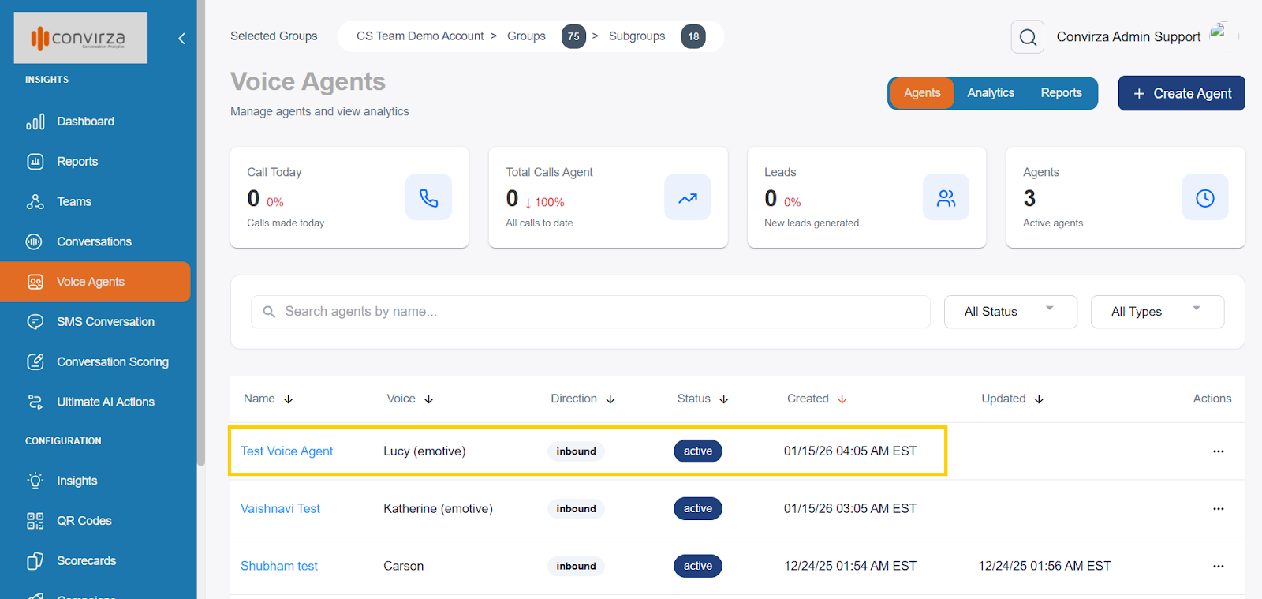The image size is (1262, 599).
Task: Click the clock icon in Agents card
Action: click(x=1204, y=197)
